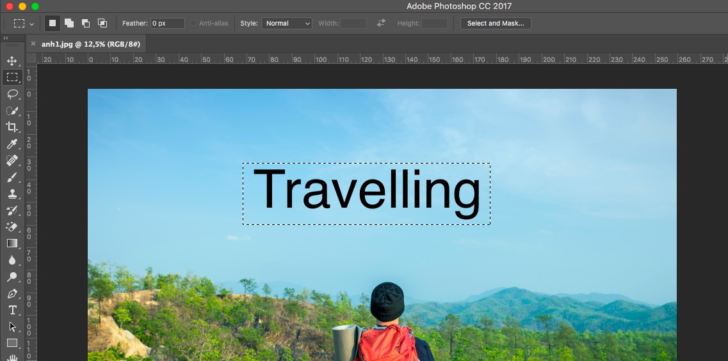This screenshot has width=728, height=361.
Task: Select the Horizontal Type tool
Action: point(12,310)
